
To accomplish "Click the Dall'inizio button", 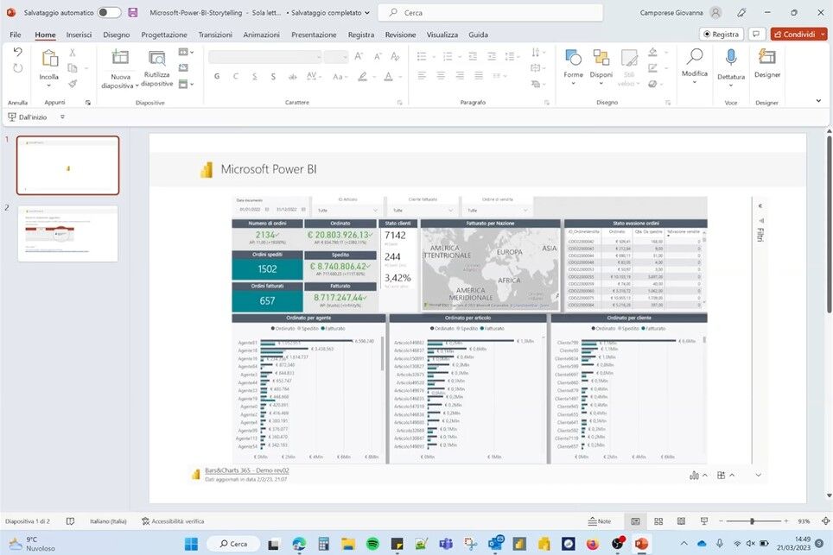I will (x=28, y=117).
